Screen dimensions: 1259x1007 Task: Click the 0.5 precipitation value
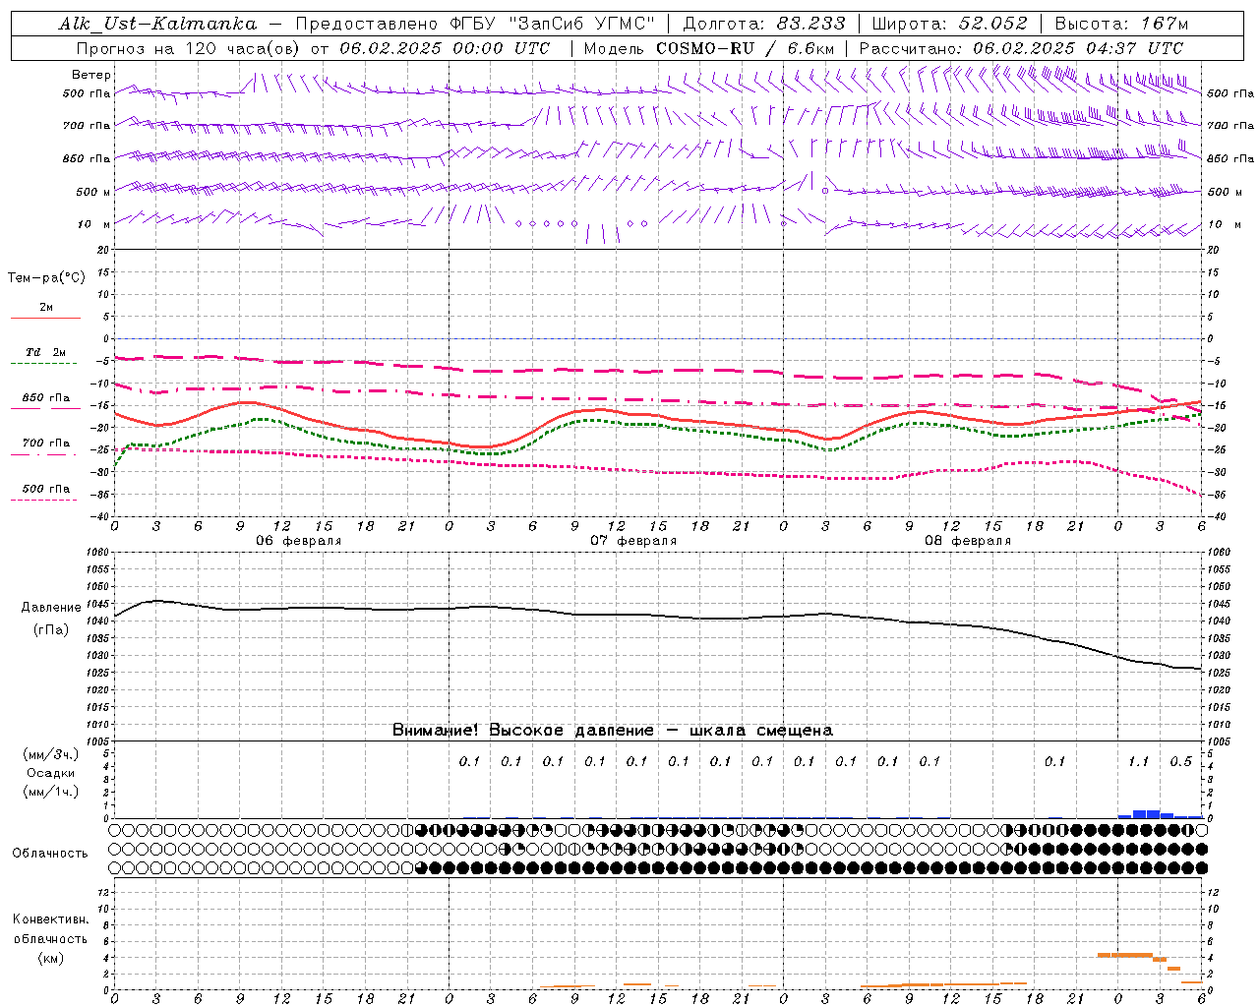click(1180, 762)
